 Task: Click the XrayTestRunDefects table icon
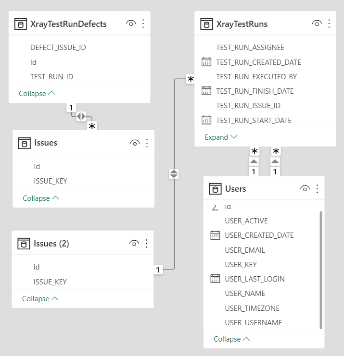[x=20, y=24]
